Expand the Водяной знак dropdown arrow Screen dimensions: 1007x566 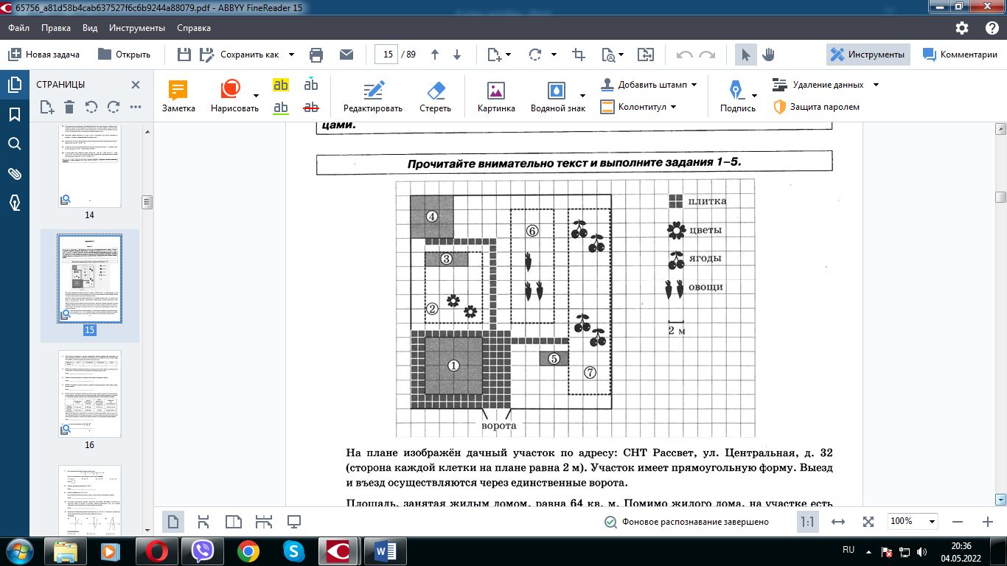[582, 95]
